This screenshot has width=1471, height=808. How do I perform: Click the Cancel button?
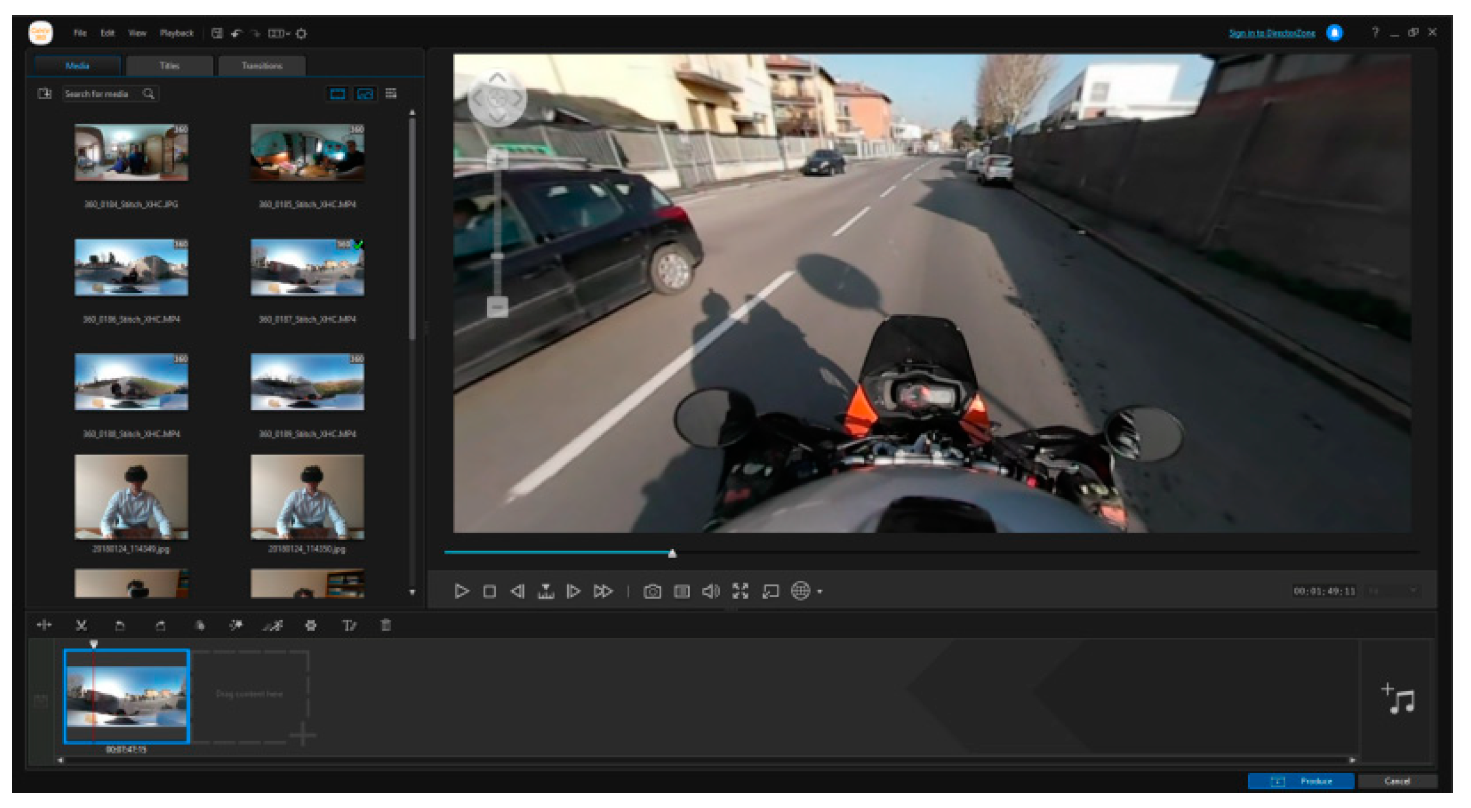click(x=1397, y=781)
